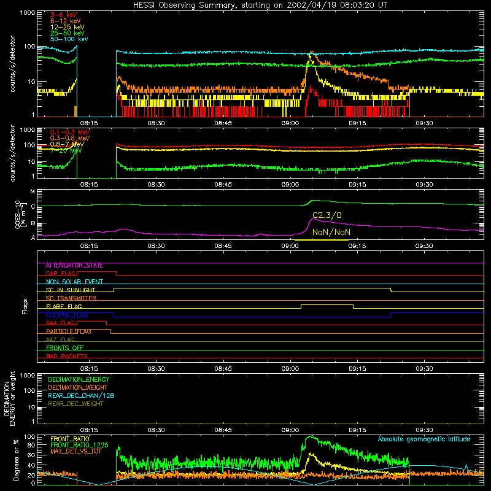Click the C2.3/0 flare class annotation

tap(327, 215)
